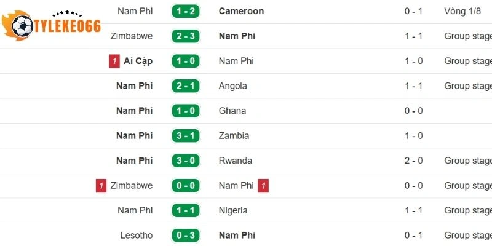The height and width of the screenshot is (246, 492).
Task: Click the Nigeria team name
Action: tap(233, 210)
